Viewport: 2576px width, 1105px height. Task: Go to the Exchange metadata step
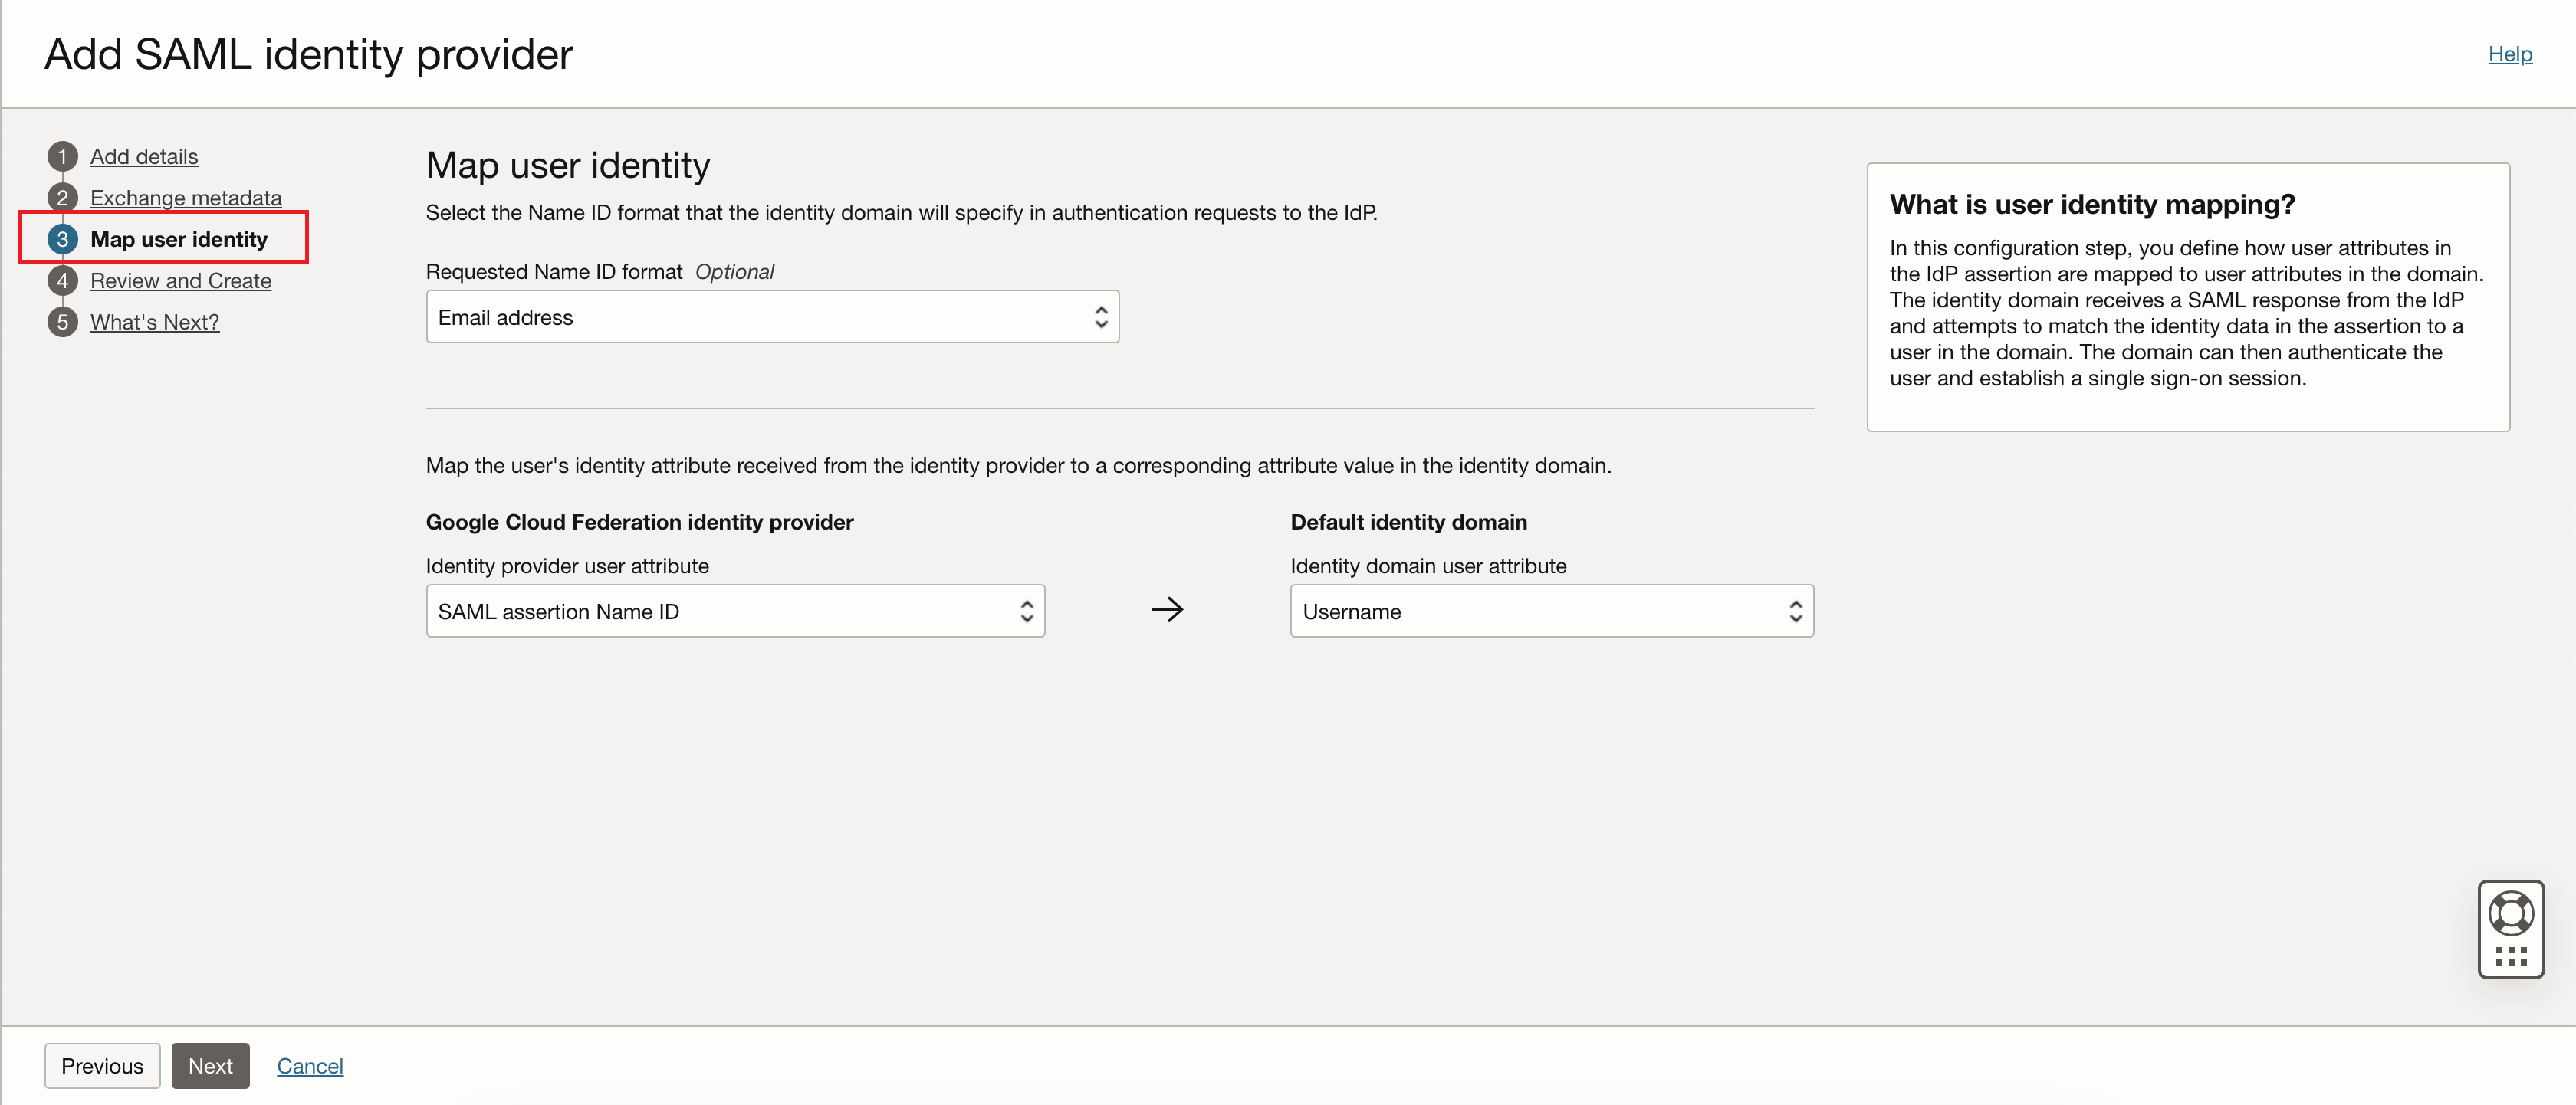[186, 198]
